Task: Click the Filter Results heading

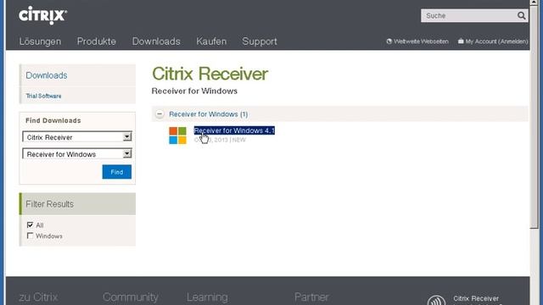Action: point(49,204)
